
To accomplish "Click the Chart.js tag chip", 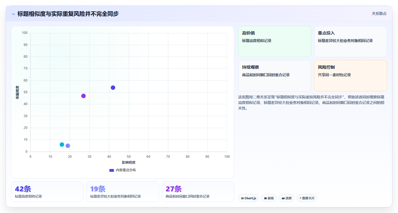I will (249, 198).
